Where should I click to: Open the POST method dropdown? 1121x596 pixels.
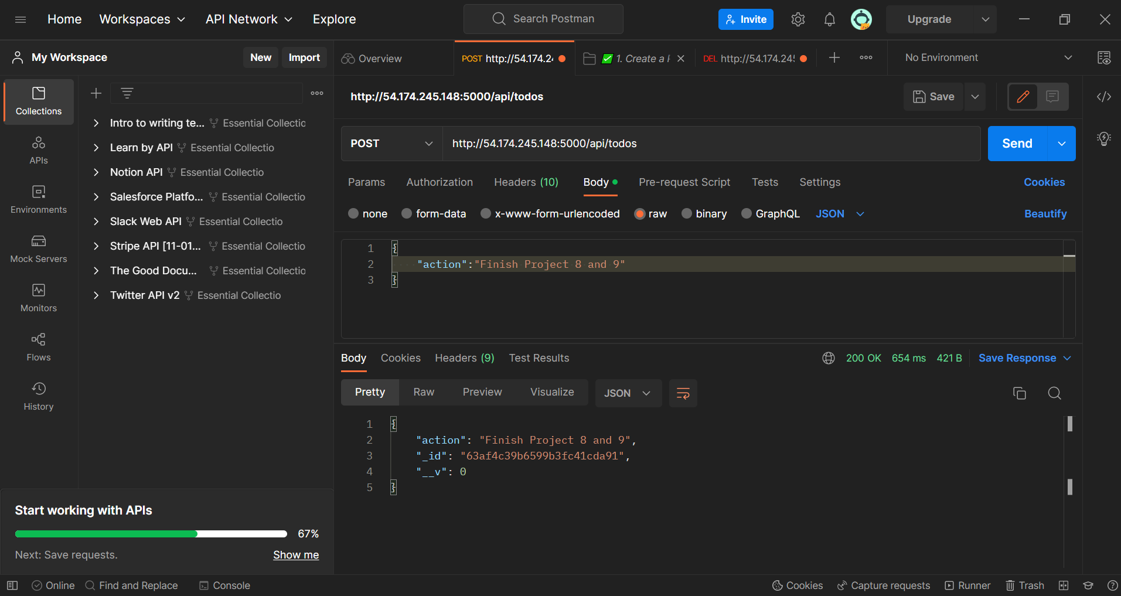390,143
